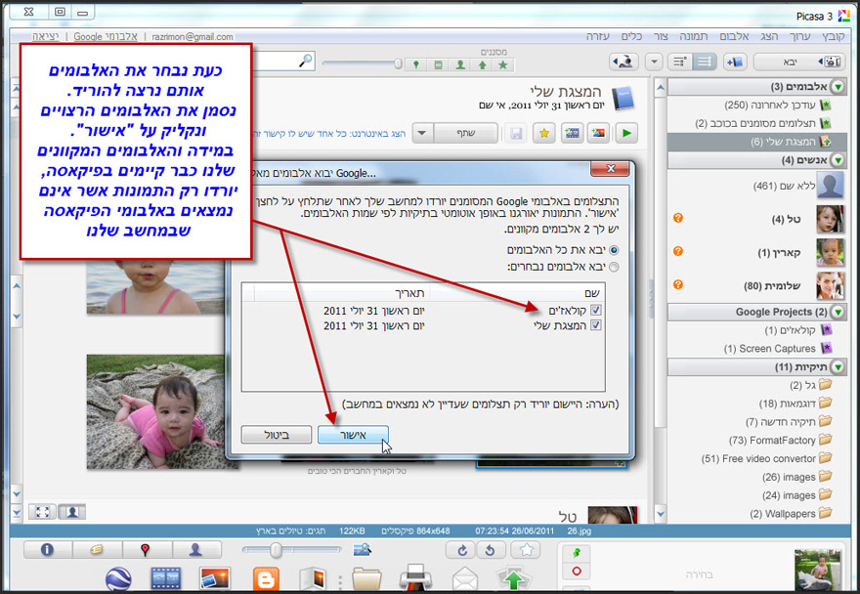The width and height of the screenshot is (860, 594).
Task: Click the thumbnail size slider handle
Action: (x=276, y=550)
